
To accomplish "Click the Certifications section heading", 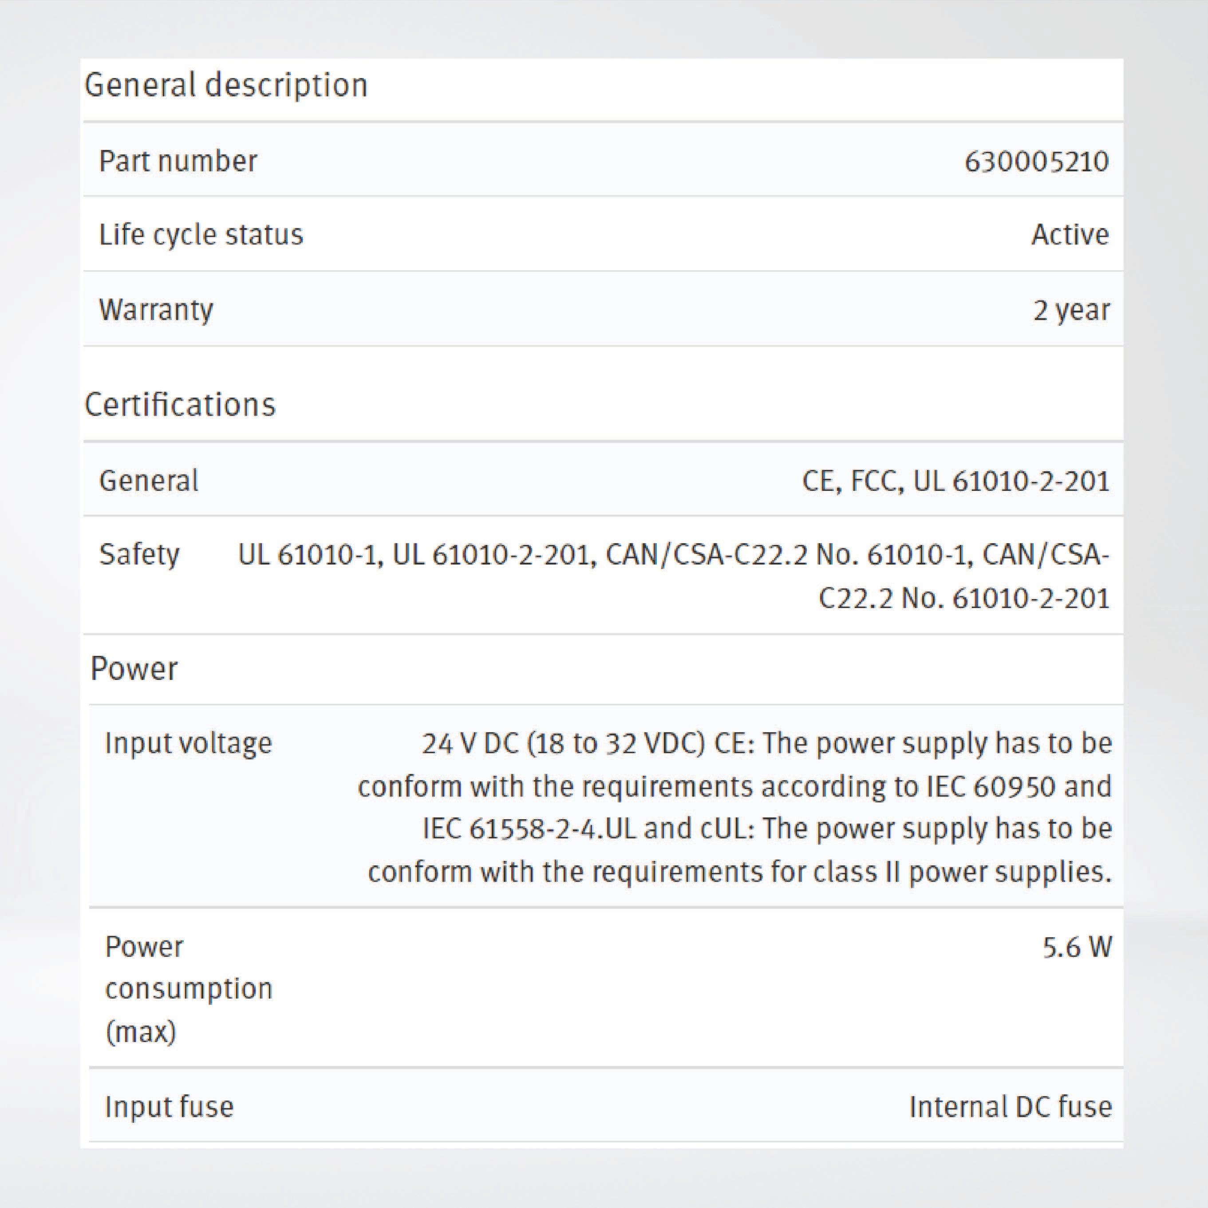I will 180,405.
